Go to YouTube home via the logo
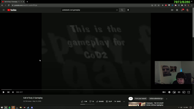Screen dimensions: 194x109 [12, 10]
